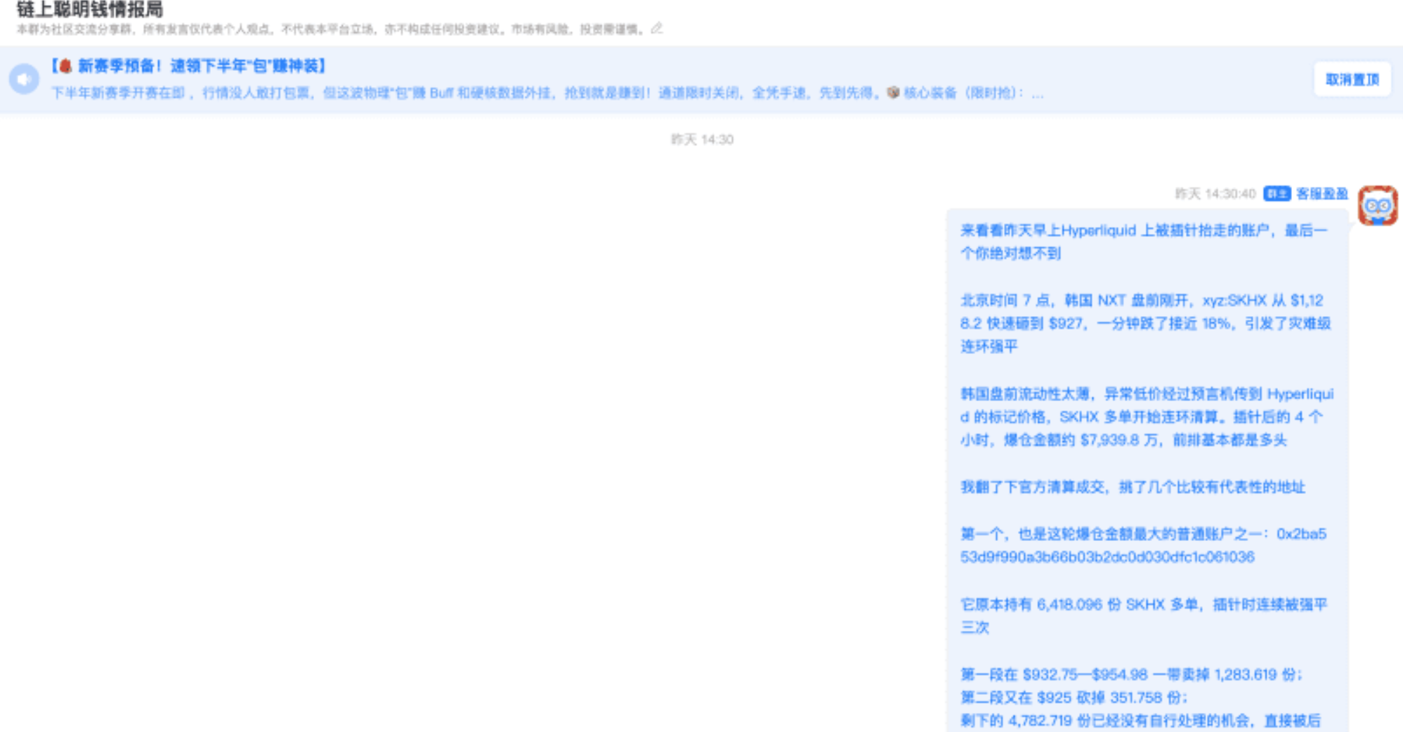
Task: Click the line 我翻了下官方清算成交
Action: click(1133, 487)
